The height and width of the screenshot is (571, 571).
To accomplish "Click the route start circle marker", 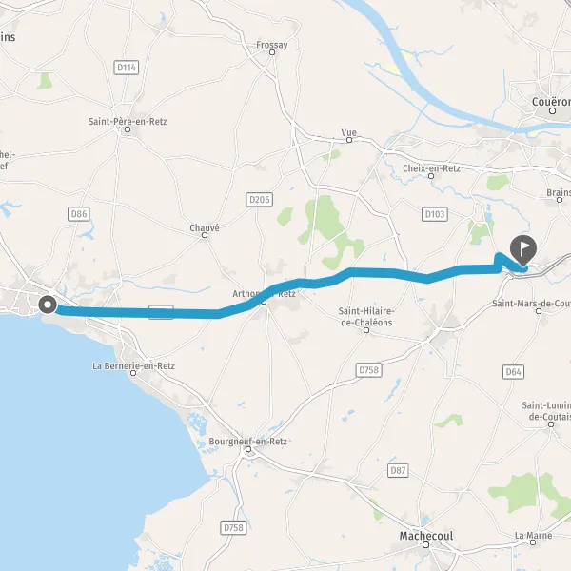I will pyautogui.click(x=48, y=305).
